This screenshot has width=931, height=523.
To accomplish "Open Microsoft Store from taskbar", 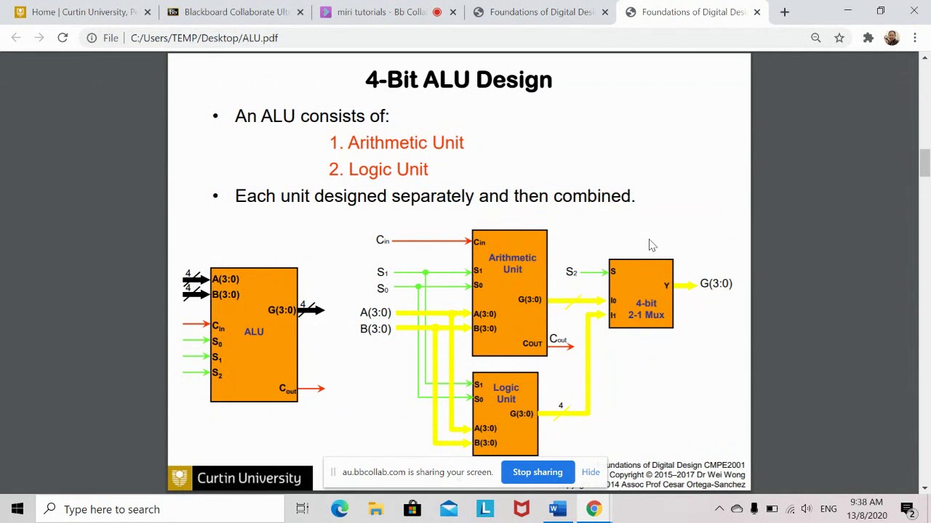I will pyautogui.click(x=412, y=509).
